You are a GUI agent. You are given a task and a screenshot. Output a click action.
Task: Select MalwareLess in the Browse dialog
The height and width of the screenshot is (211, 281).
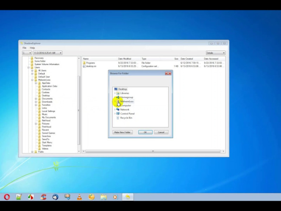[127, 101]
